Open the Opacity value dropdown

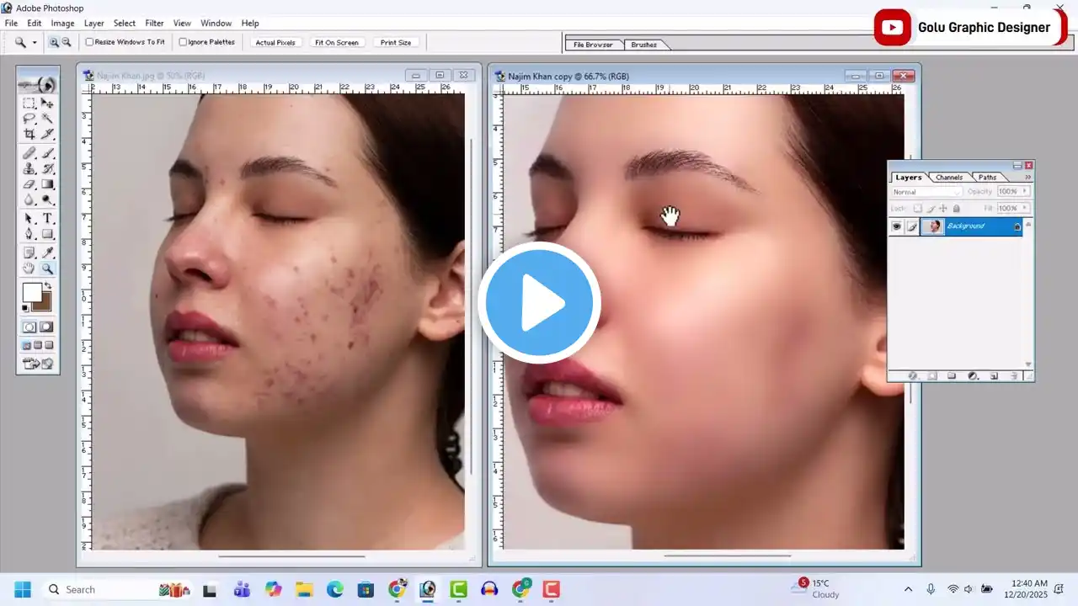[x=1024, y=191]
